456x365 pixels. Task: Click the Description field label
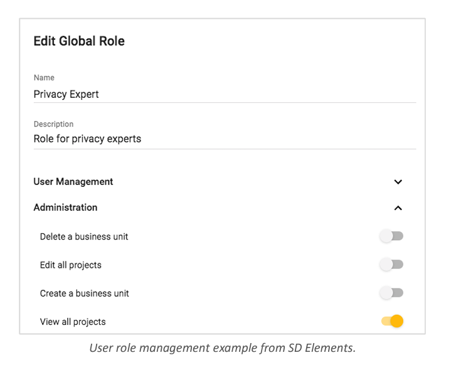pyautogui.click(x=53, y=124)
